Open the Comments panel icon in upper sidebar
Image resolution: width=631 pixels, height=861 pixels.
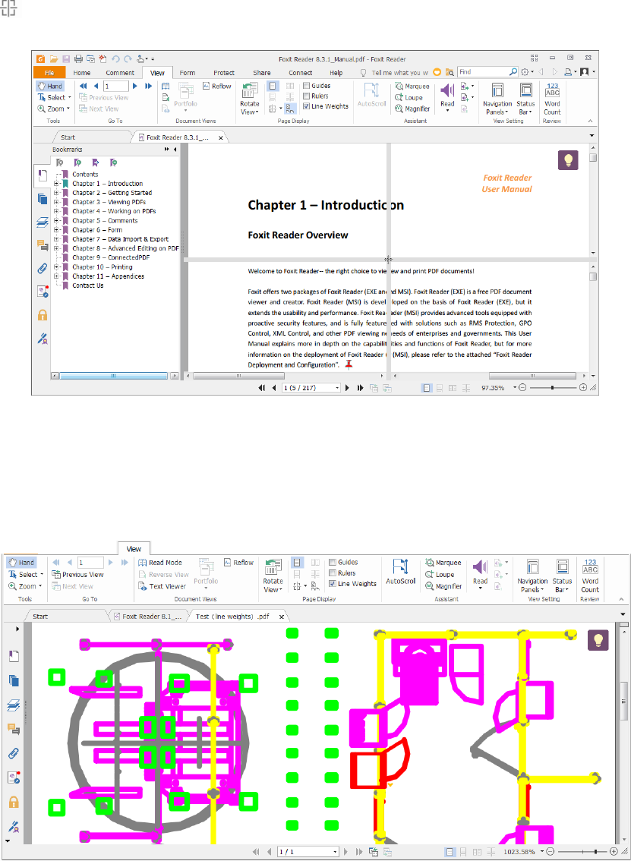[x=43, y=245]
